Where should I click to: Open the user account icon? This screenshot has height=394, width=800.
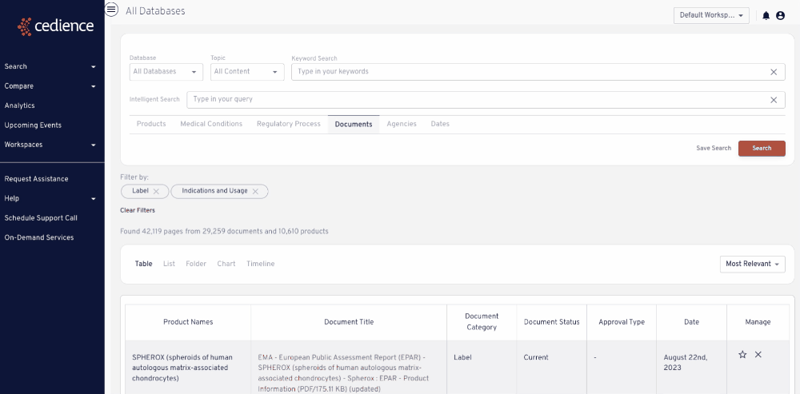click(780, 16)
